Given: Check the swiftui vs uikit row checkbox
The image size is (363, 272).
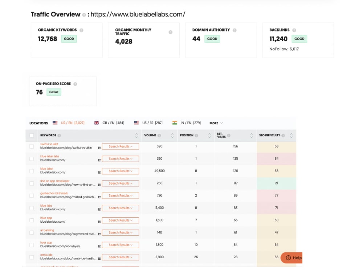Looking at the screenshot, I should (x=32, y=147).
